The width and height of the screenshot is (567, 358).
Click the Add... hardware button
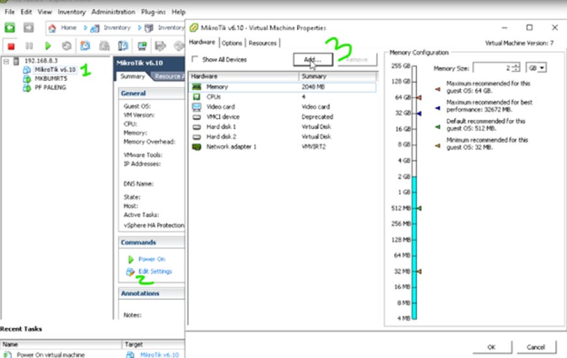point(313,59)
